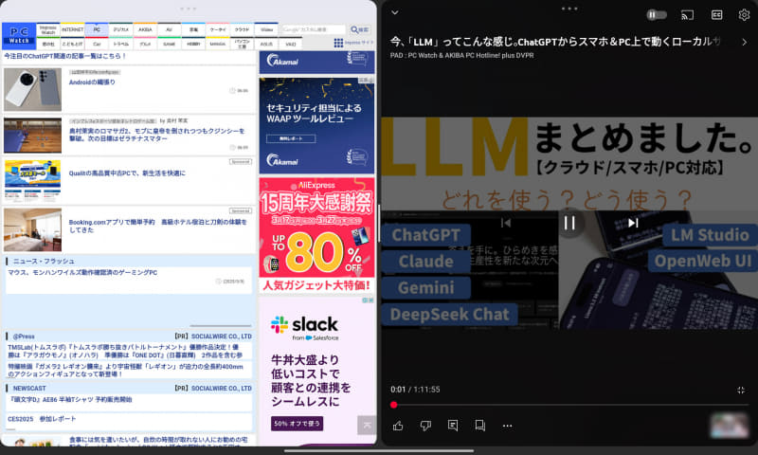Open the ChatGPT related articles list link

pyautogui.click(x=65, y=56)
